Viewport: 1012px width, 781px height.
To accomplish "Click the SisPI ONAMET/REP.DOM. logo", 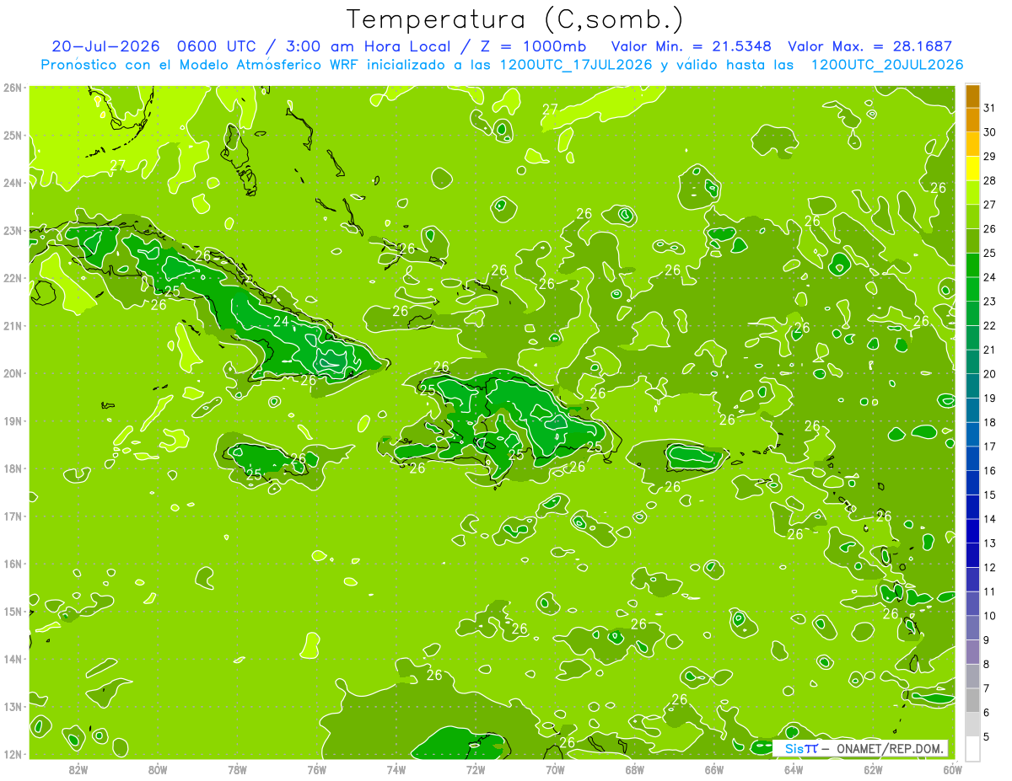I will (x=859, y=748).
